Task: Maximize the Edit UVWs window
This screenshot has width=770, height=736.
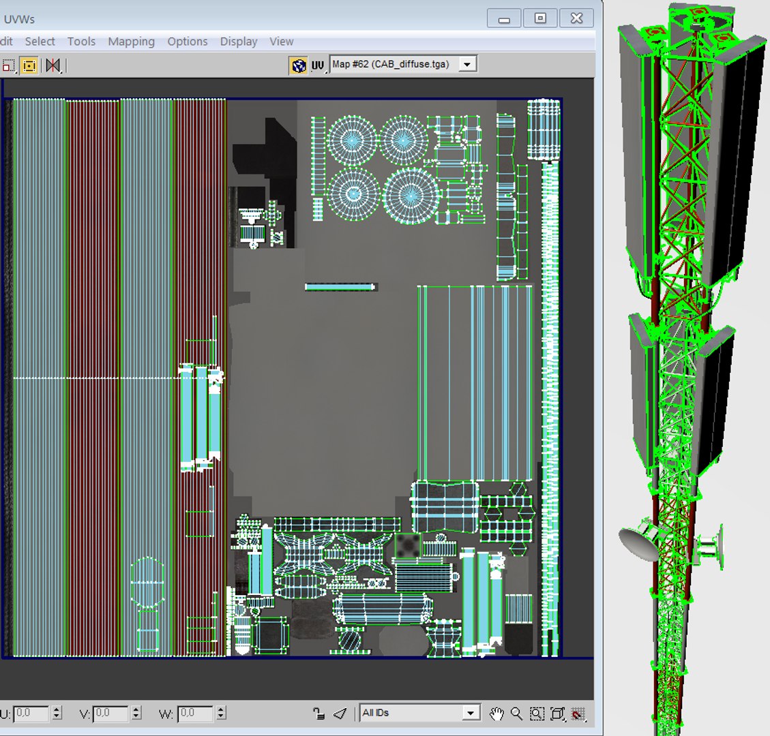Action: pos(540,18)
